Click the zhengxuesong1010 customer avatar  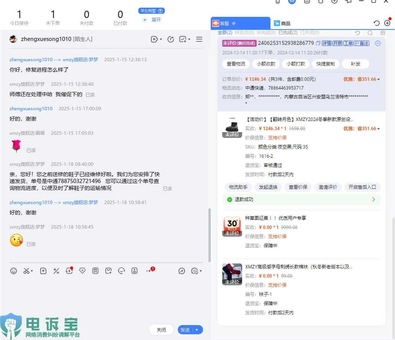pyautogui.click(x=13, y=39)
